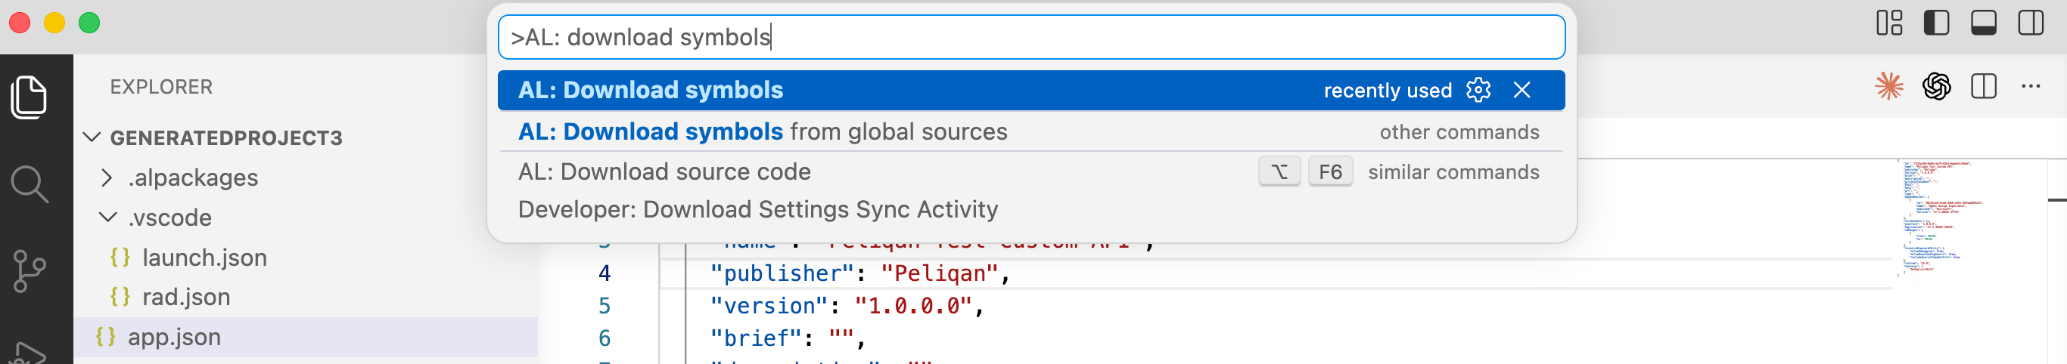Screen dimensions: 2067x364
Task: Open the ChatGPT icon in editor toolbar
Action: (x=1936, y=86)
